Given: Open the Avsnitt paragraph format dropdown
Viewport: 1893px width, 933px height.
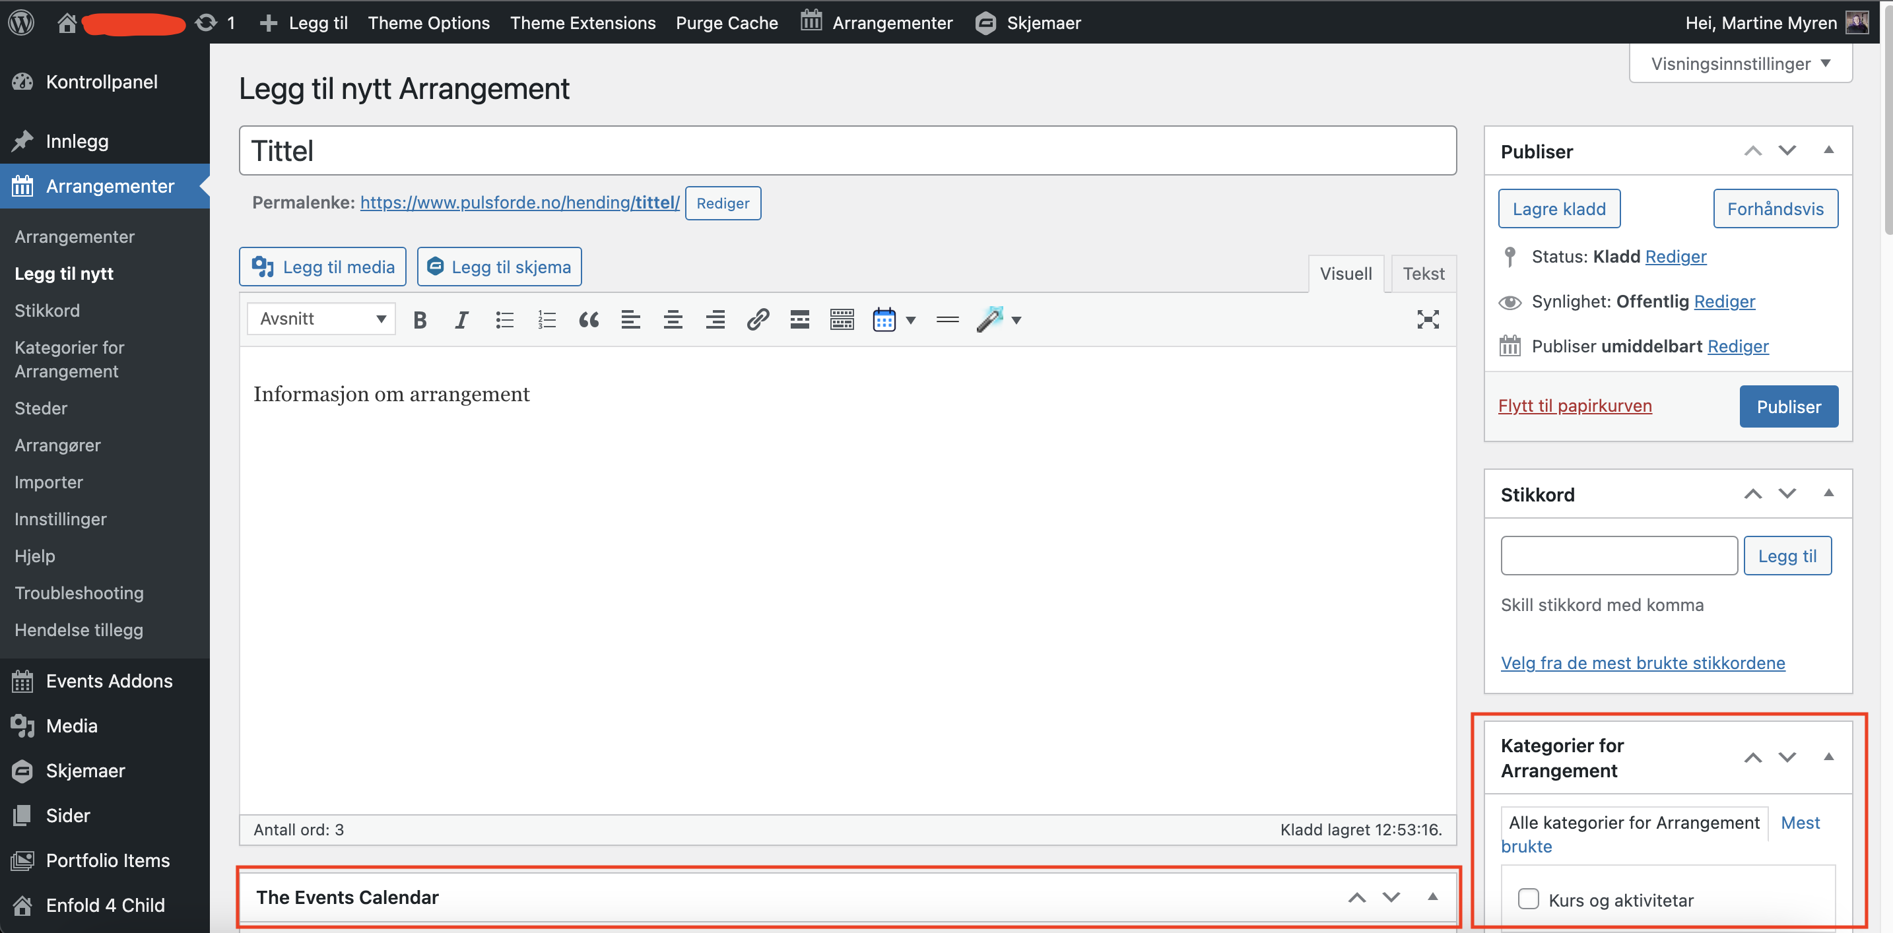Looking at the screenshot, I should 322,319.
